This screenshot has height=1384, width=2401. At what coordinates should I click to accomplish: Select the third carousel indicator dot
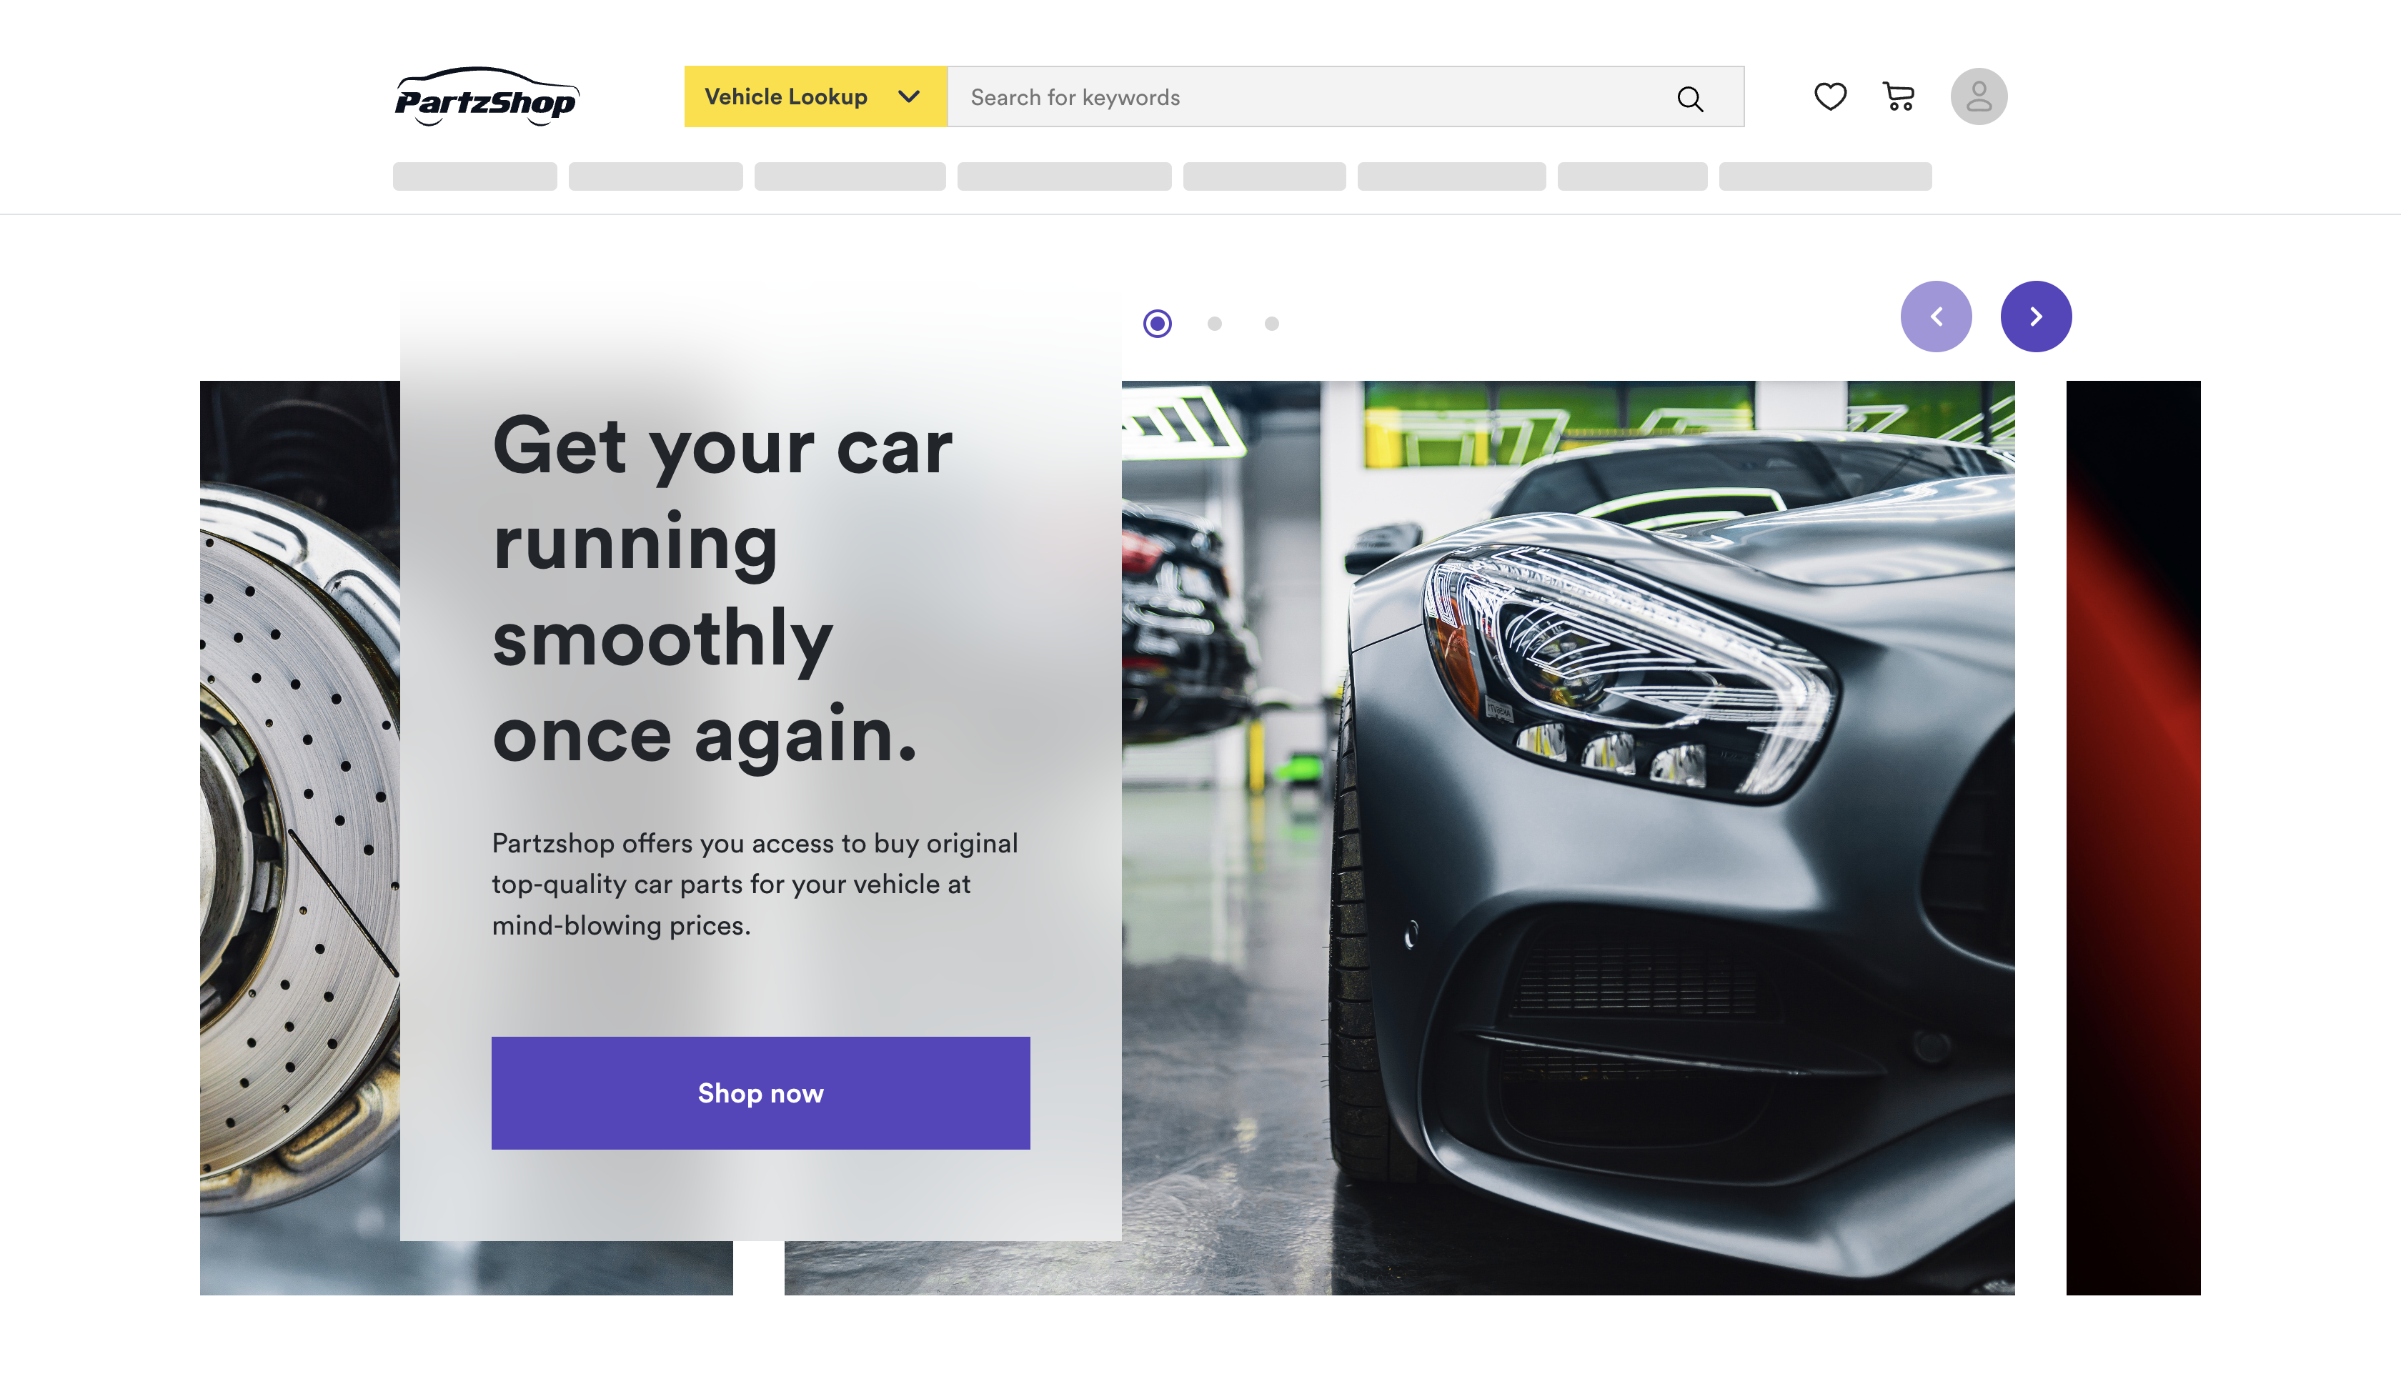(1271, 324)
